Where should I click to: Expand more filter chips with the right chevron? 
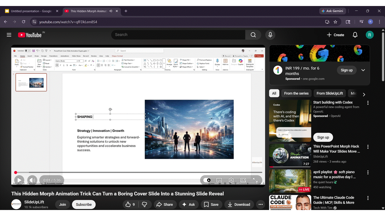(x=364, y=94)
